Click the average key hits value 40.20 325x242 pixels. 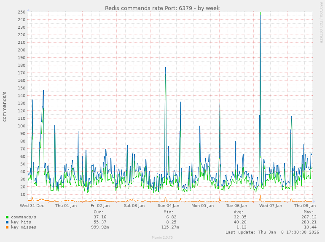240,222
